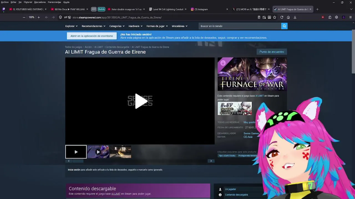
Task: Open the Historial menu
Action: [28, 2]
